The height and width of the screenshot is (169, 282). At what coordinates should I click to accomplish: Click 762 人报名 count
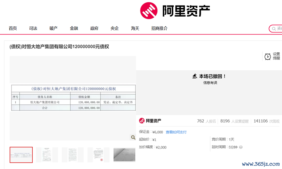click(x=206, y=121)
